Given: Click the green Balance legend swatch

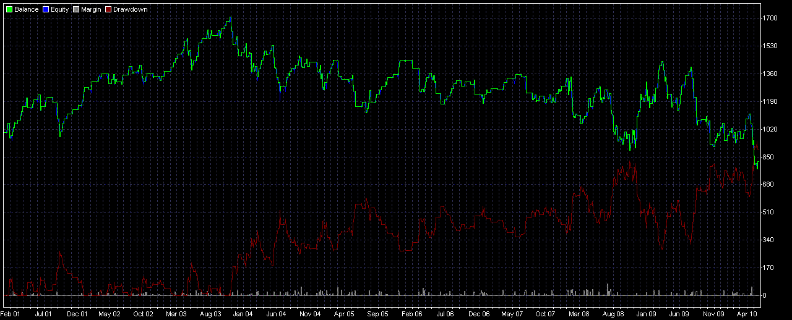Looking at the screenshot, I should [x=9, y=10].
